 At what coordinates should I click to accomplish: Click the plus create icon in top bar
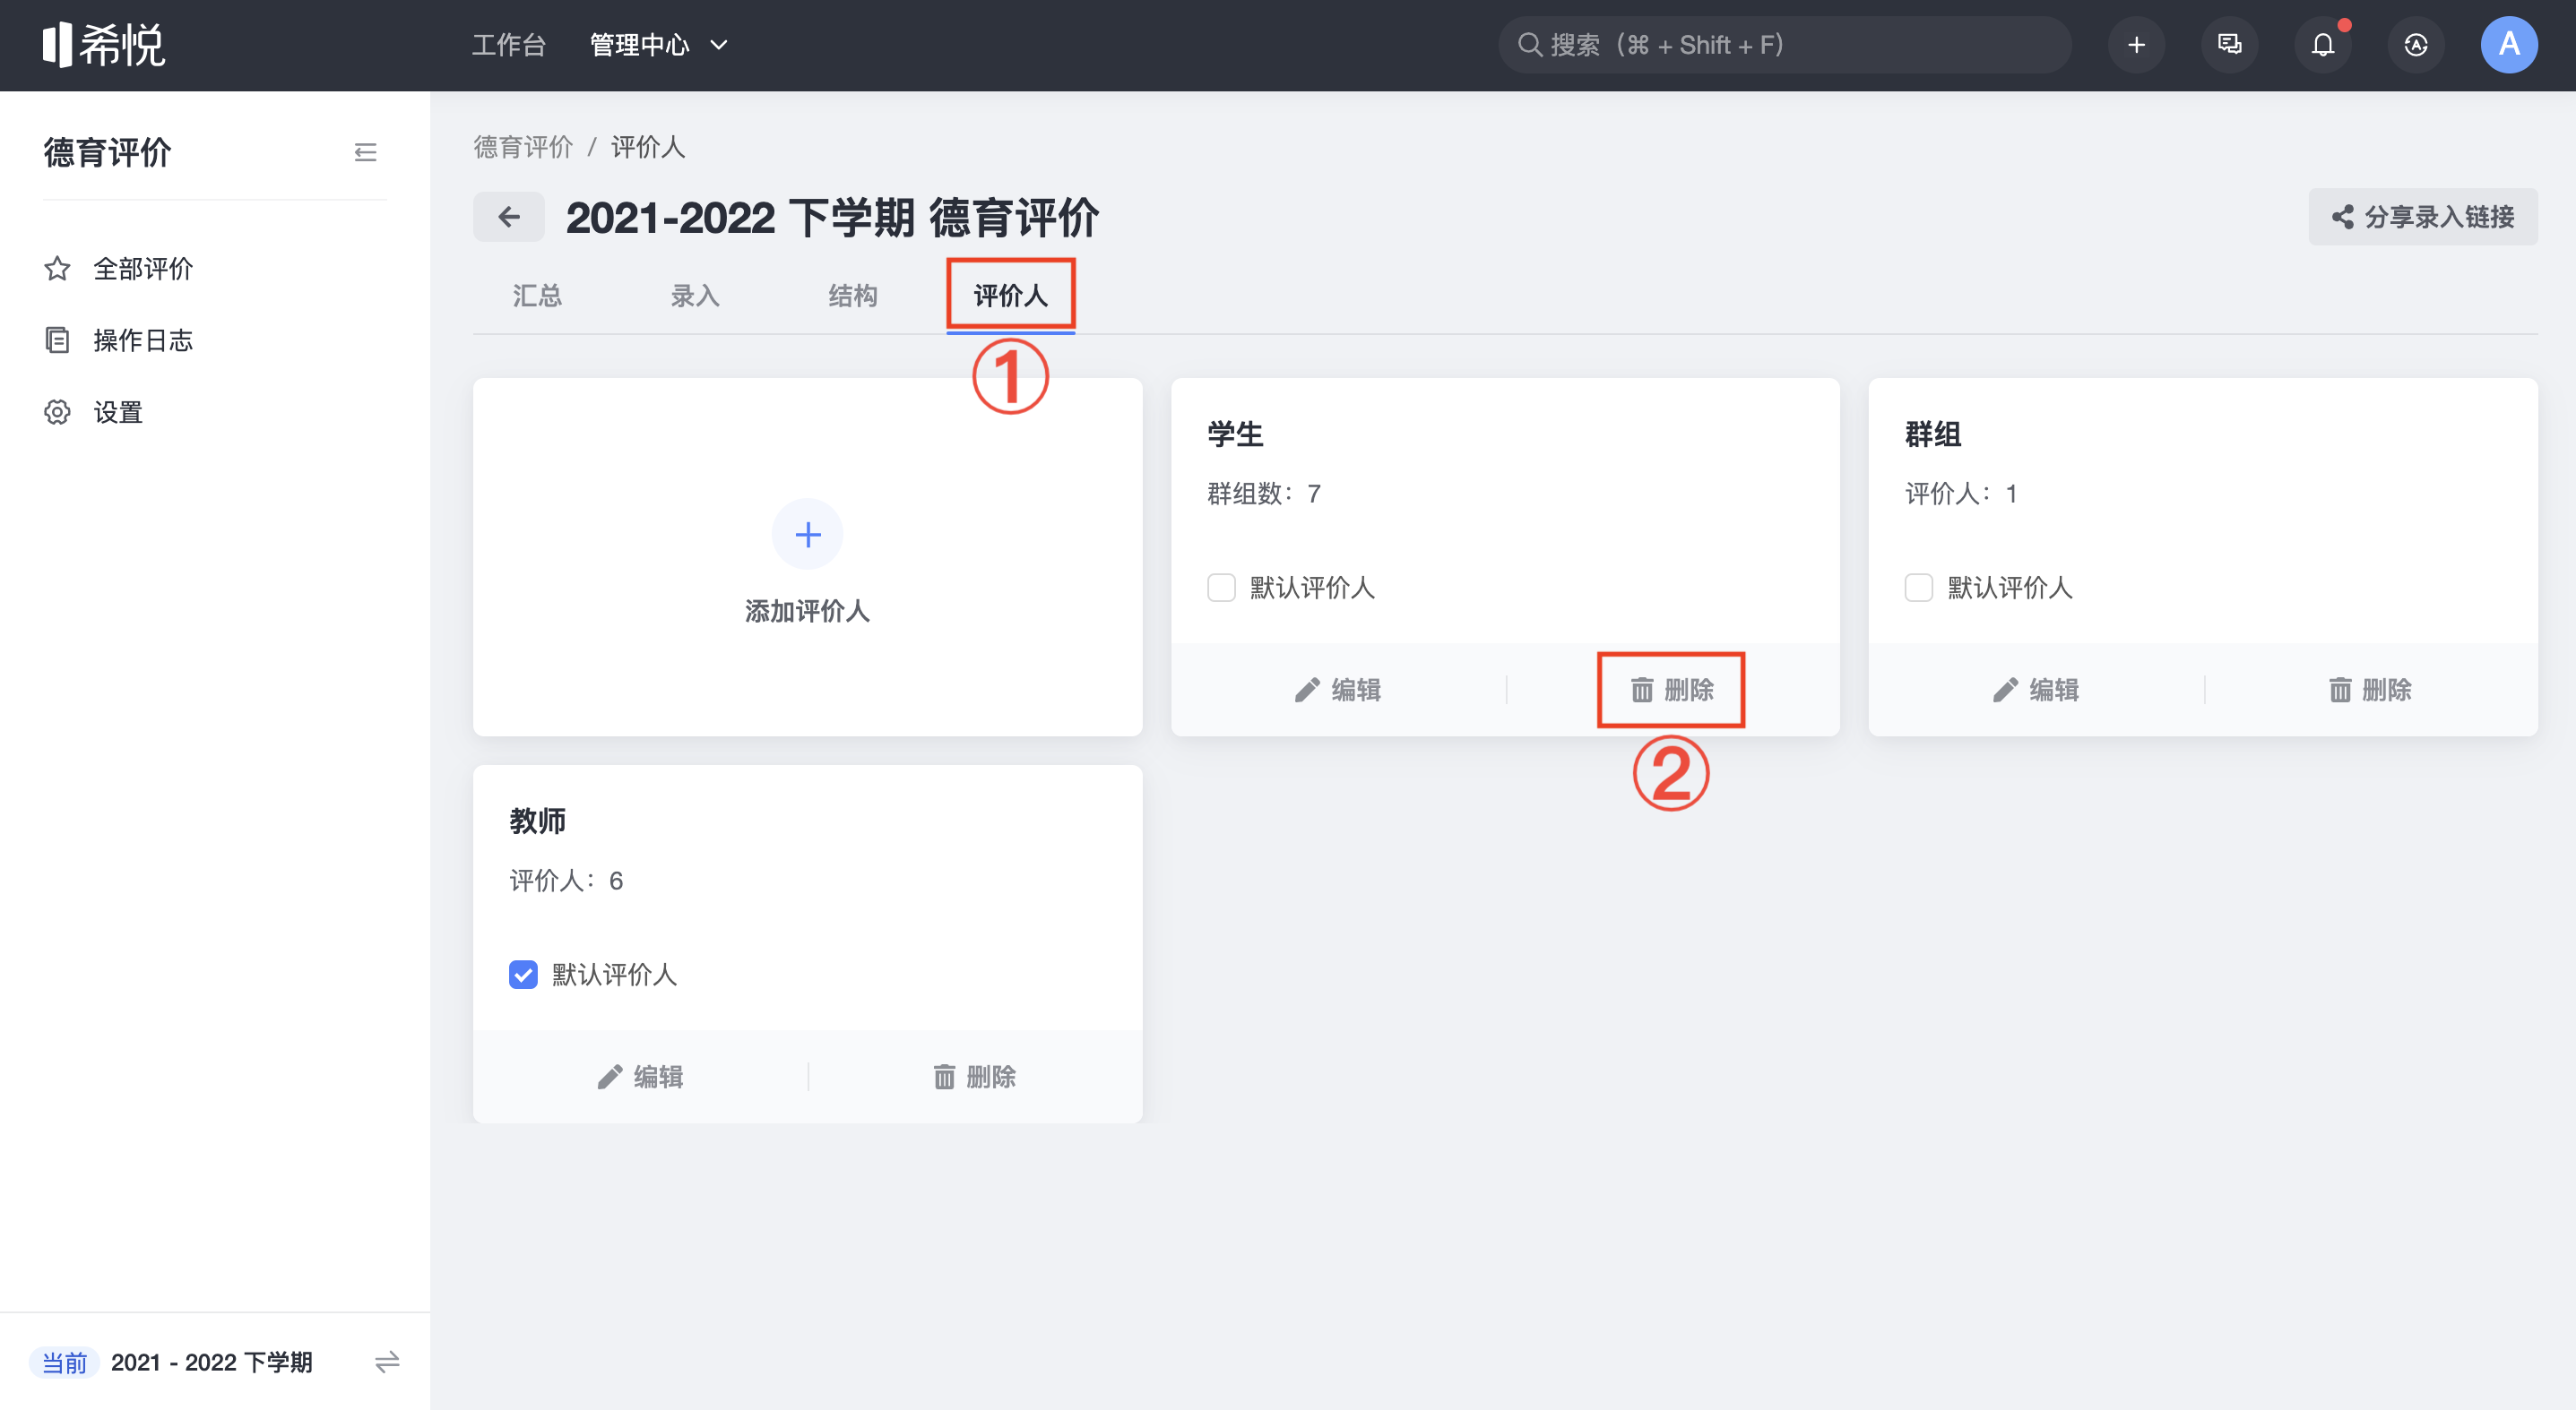[2136, 45]
